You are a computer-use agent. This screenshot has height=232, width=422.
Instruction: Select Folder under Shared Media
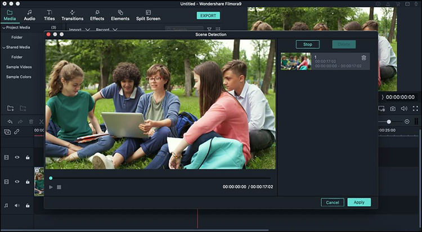click(x=17, y=57)
